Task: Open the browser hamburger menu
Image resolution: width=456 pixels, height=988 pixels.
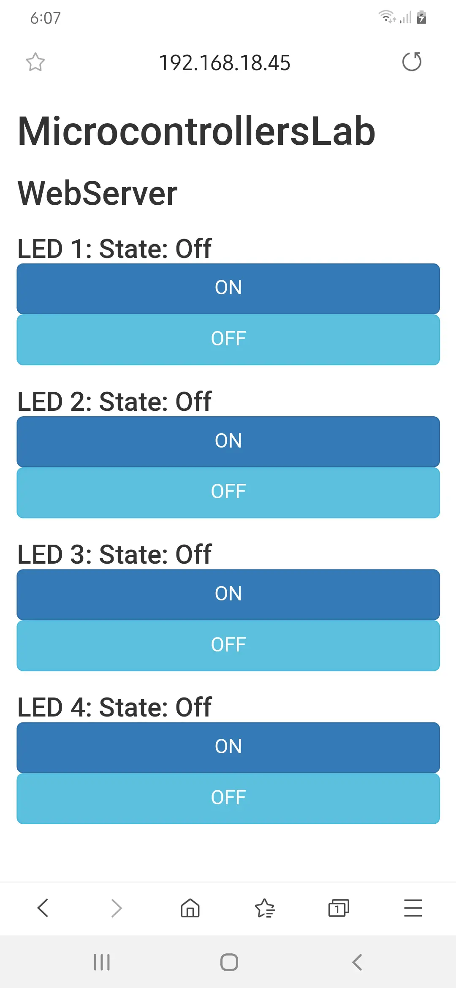Action: tap(413, 908)
